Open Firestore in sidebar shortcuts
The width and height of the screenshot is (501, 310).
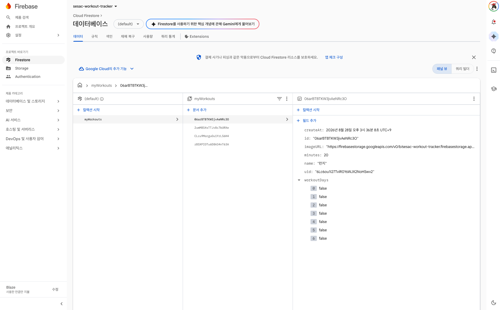(x=33, y=60)
